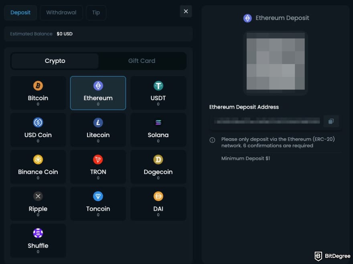Screen dimensions: 353x264
Task: Select the Shuffle token icon
Action: [x=38, y=233]
